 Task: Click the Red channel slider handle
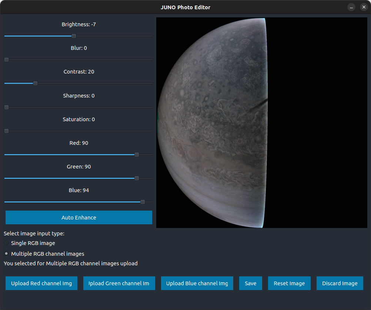pyautogui.click(x=136, y=154)
